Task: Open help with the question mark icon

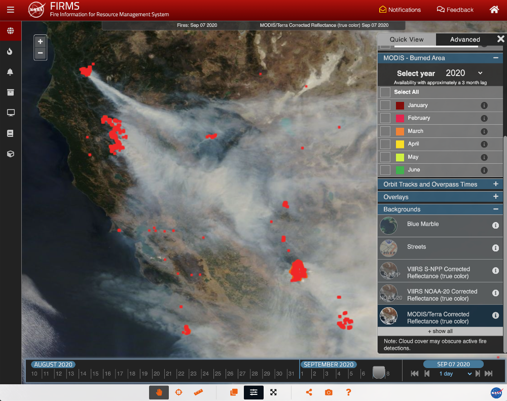Action: [348, 392]
